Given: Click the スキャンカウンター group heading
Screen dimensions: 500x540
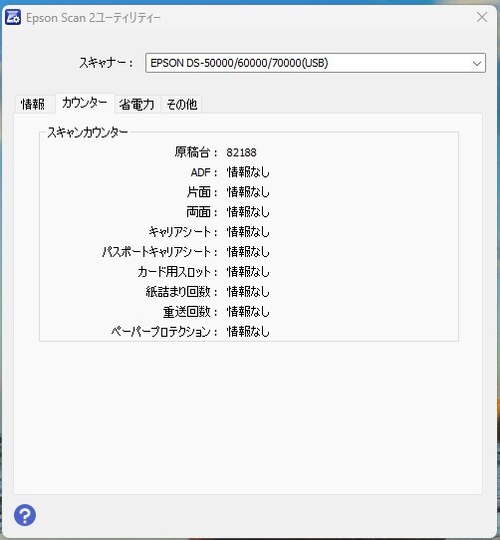Looking at the screenshot, I should pyautogui.click(x=88, y=133).
